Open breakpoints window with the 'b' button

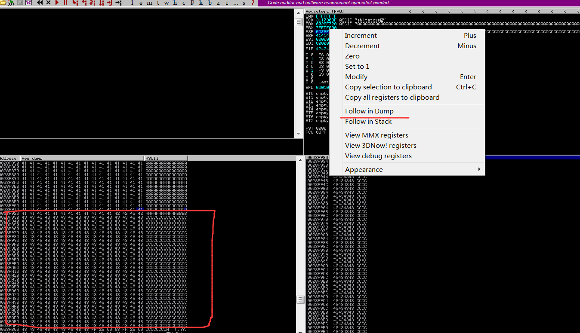(210, 3)
